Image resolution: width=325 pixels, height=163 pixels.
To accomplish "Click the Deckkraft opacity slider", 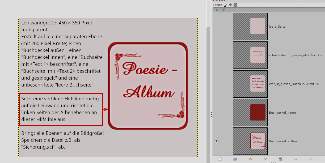I will click(x=268, y=1).
